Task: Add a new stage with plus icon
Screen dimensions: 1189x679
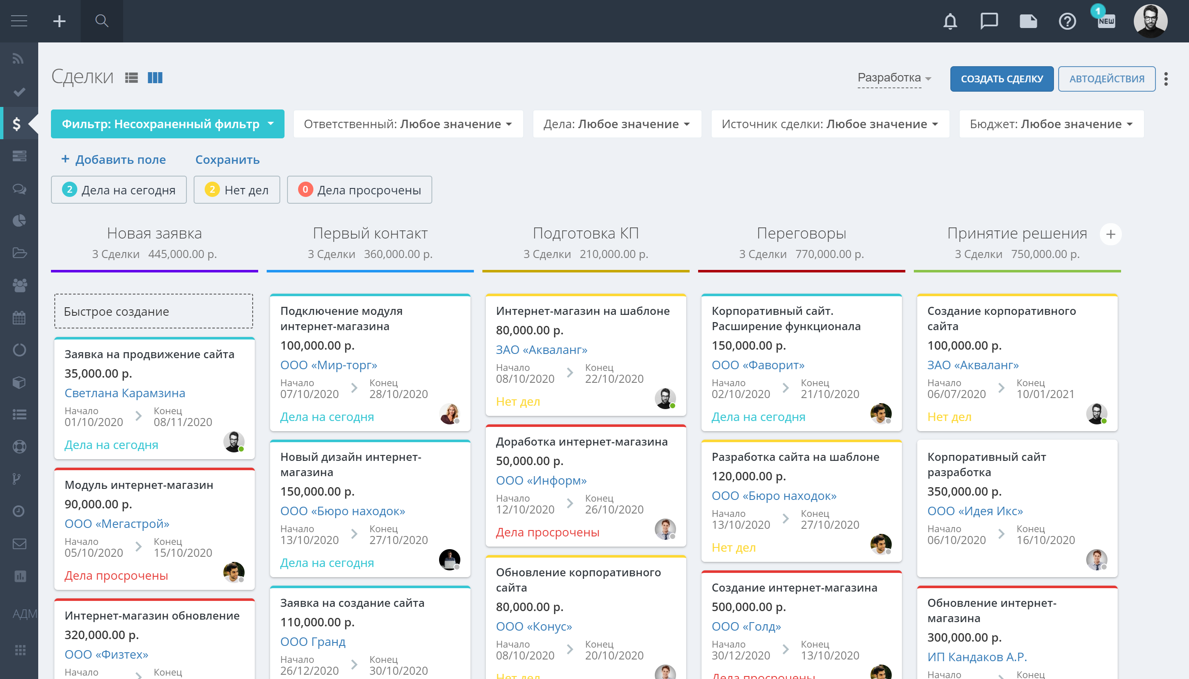Action: coord(1110,234)
